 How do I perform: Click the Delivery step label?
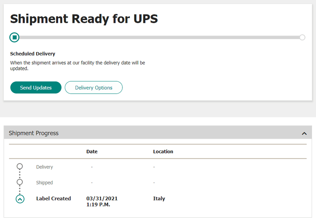pos(45,167)
